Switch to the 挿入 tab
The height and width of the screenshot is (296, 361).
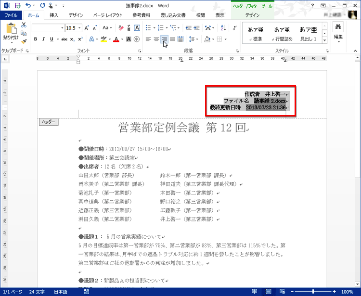tap(54, 15)
